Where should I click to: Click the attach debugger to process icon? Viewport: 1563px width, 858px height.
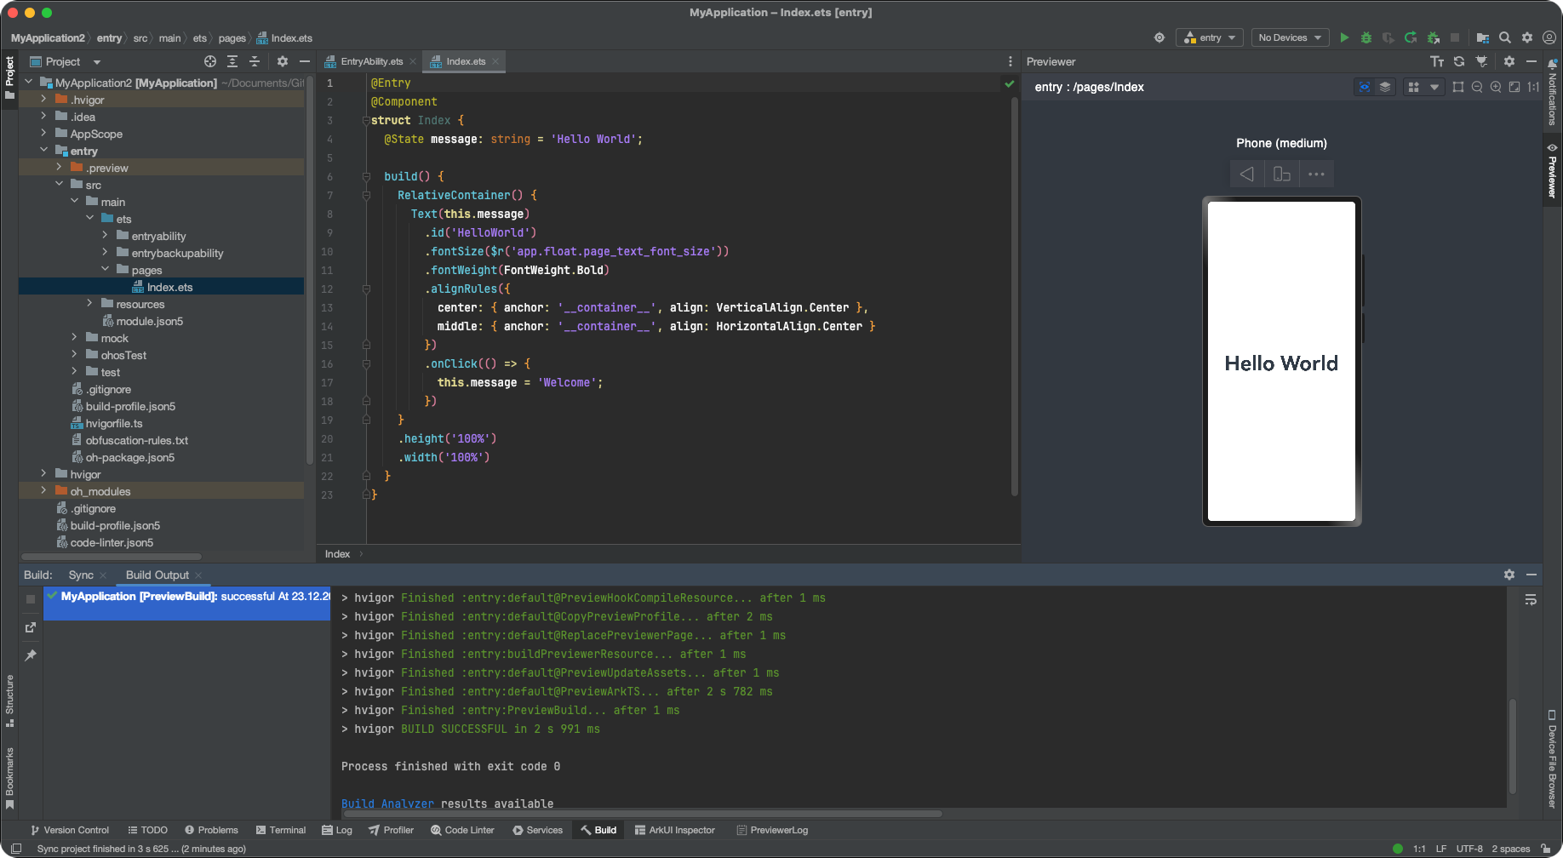pos(1434,37)
